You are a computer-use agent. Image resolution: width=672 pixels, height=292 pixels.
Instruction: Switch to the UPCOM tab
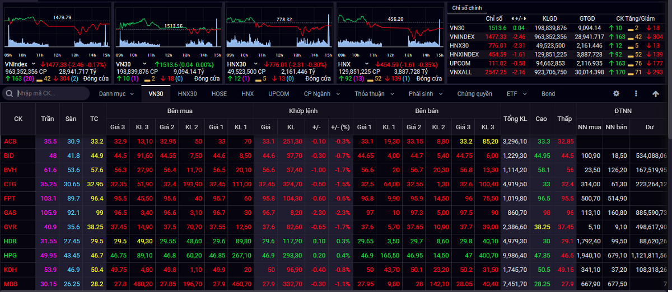coord(278,93)
